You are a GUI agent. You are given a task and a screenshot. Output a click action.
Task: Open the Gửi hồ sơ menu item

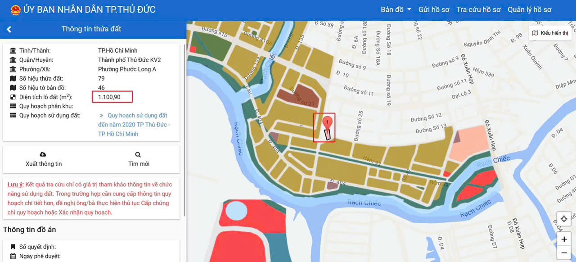point(433,10)
